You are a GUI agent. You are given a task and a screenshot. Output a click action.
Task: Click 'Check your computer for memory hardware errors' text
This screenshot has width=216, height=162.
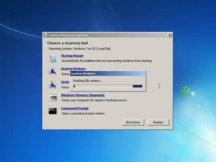point(94,100)
